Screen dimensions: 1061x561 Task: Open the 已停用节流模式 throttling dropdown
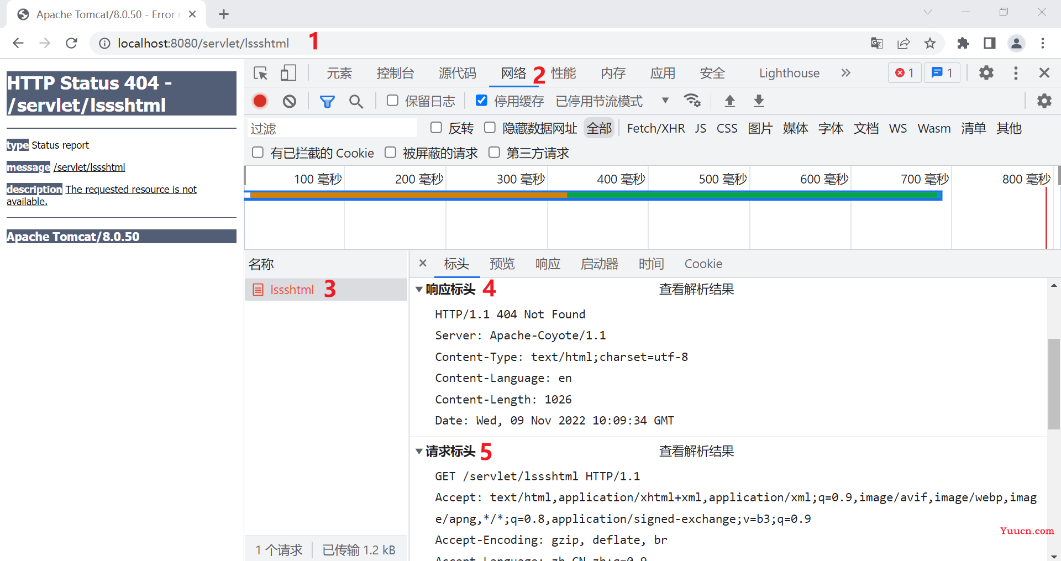(612, 101)
